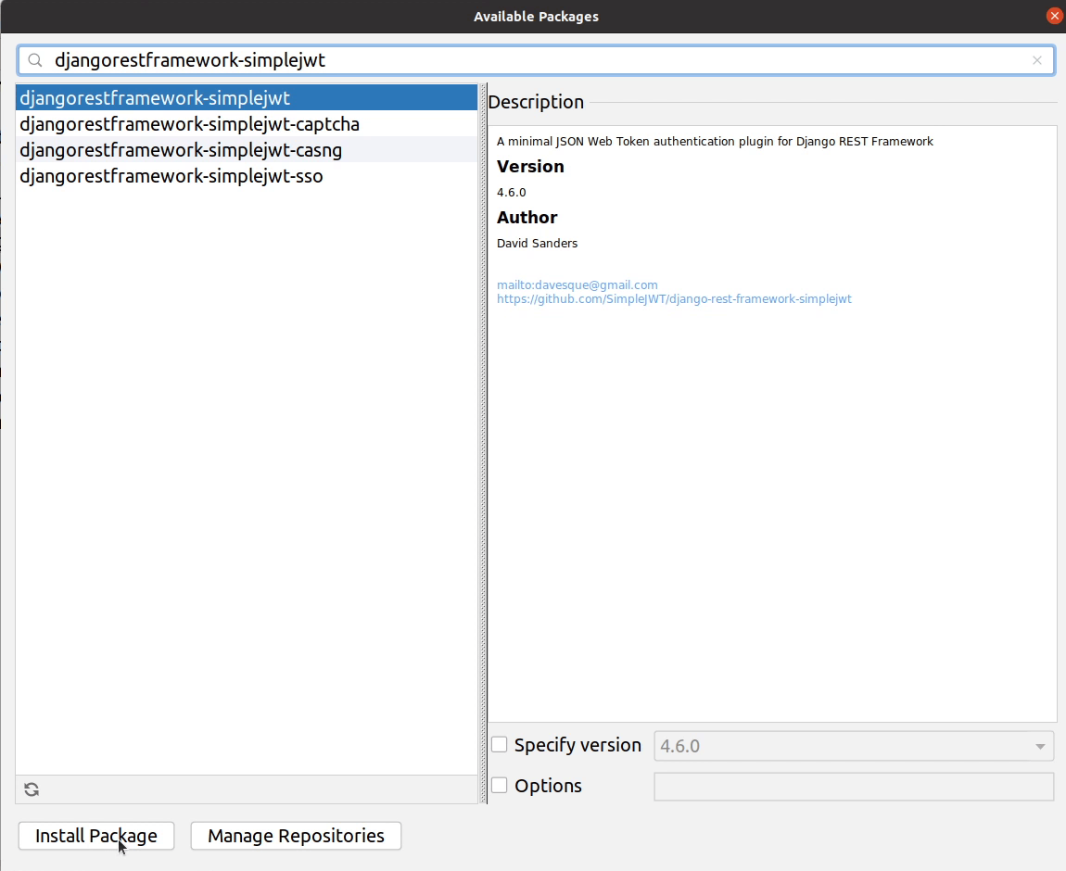Click the magnifier search icon
This screenshot has width=1066, height=871.
[x=34, y=59]
